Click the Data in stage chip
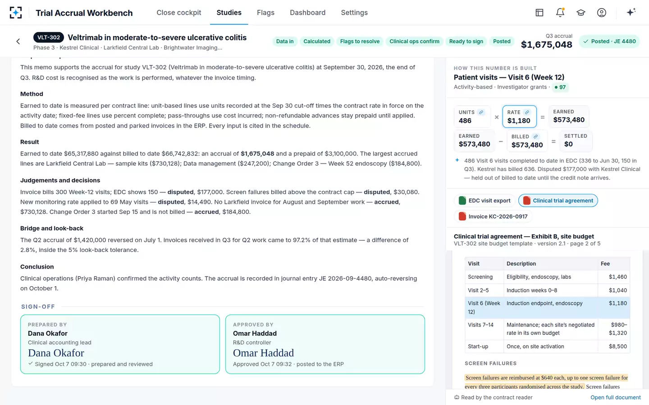This screenshot has height=405, width=649. [285, 41]
